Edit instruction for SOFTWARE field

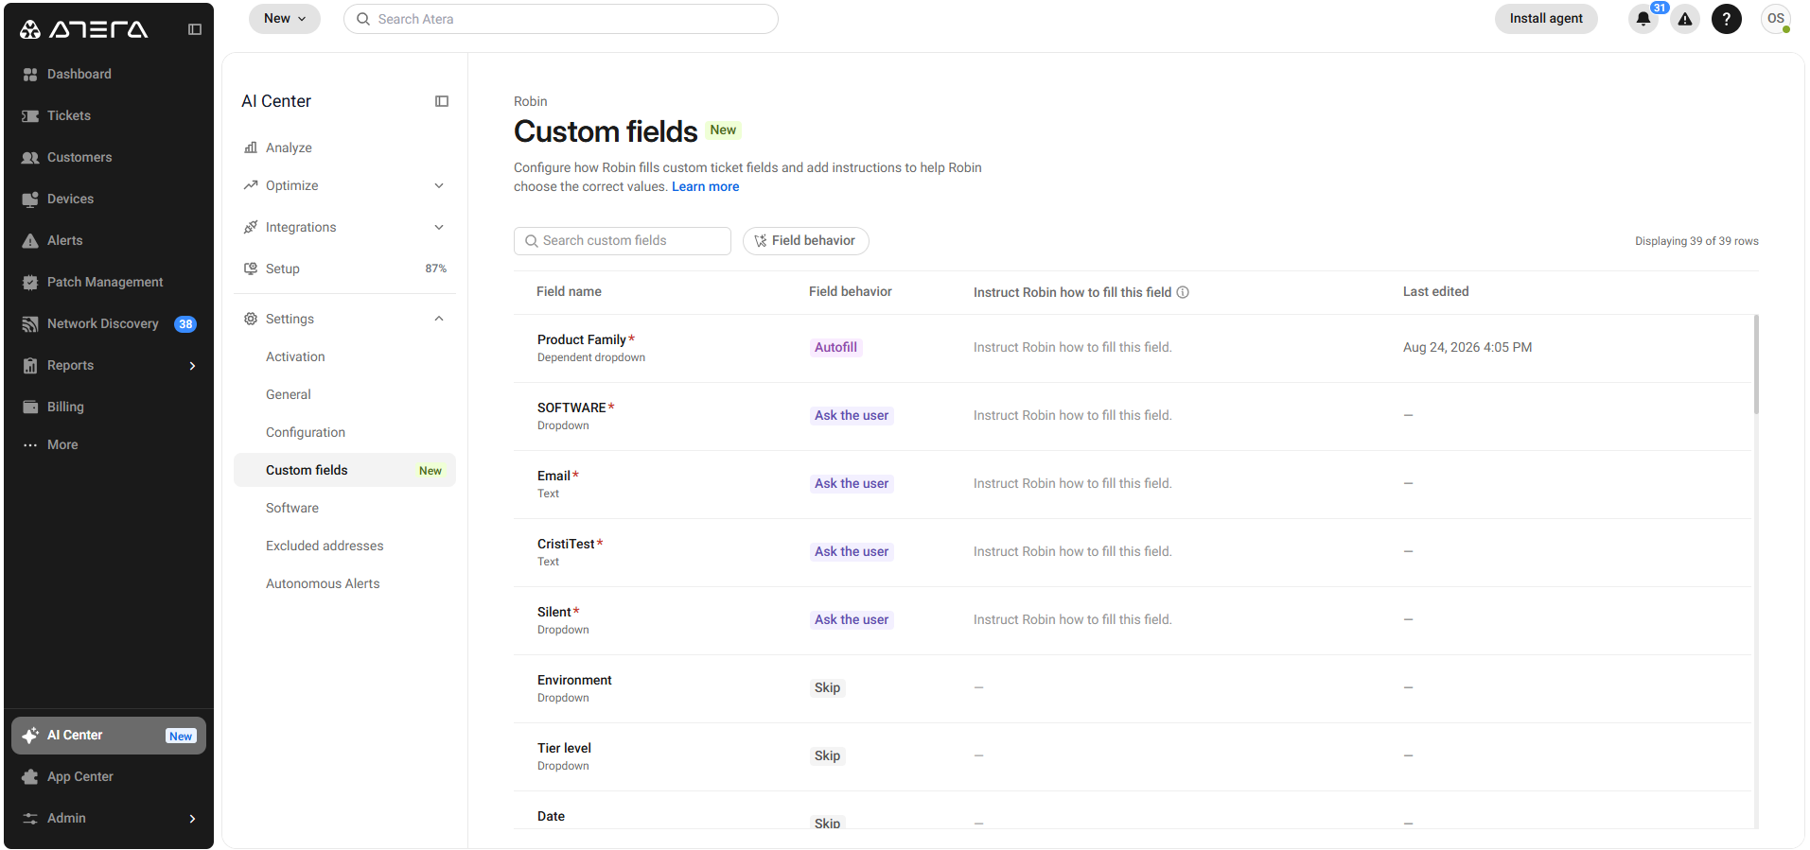point(1072,415)
